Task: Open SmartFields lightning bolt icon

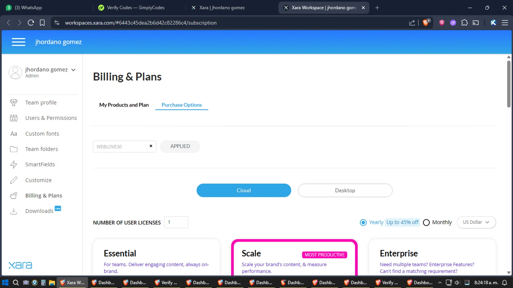Action: (x=14, y=165)
